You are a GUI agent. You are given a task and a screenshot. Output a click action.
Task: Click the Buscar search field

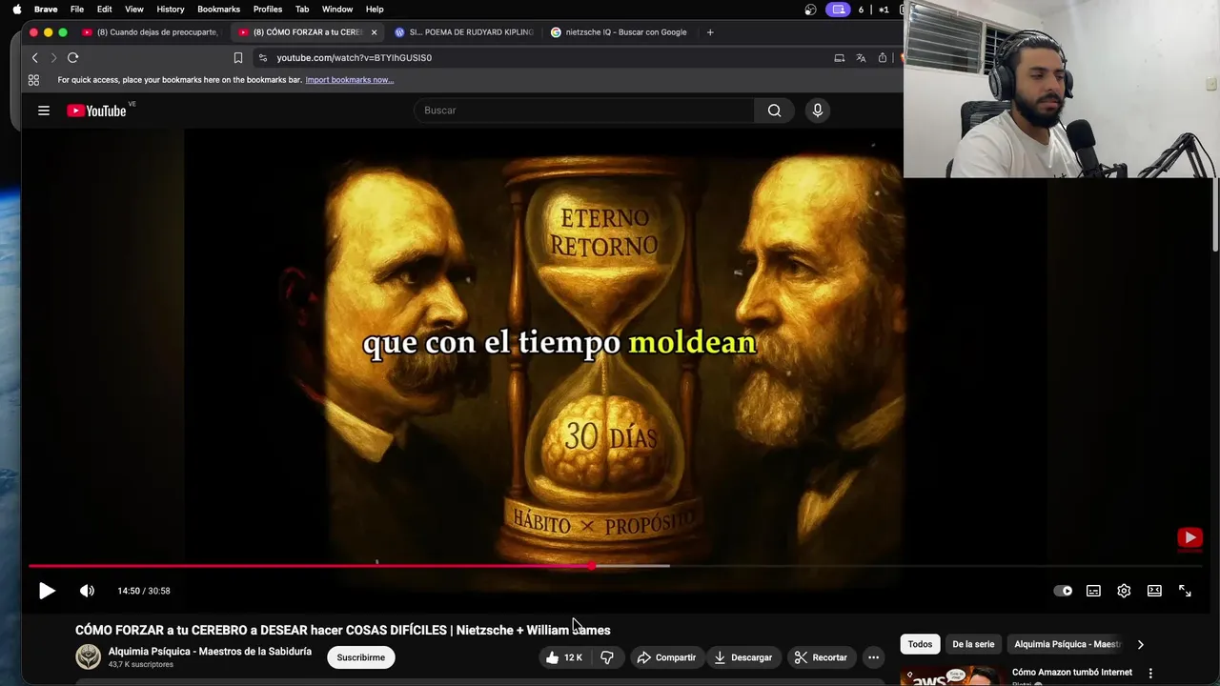point(584,111)
